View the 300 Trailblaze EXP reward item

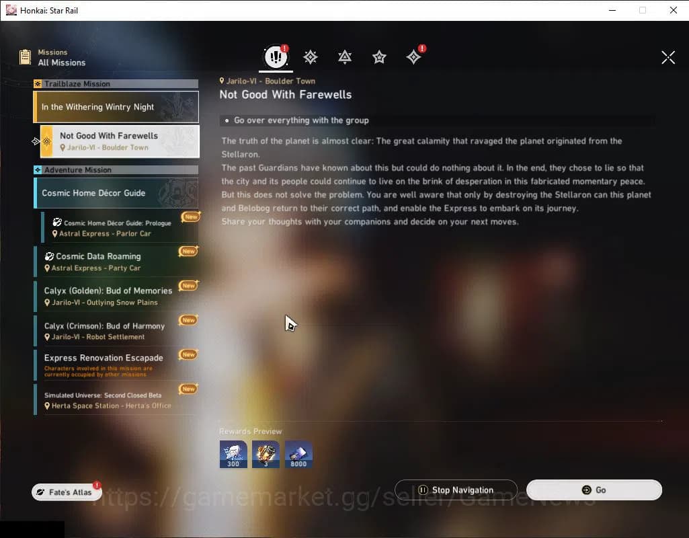coord(233,455)
